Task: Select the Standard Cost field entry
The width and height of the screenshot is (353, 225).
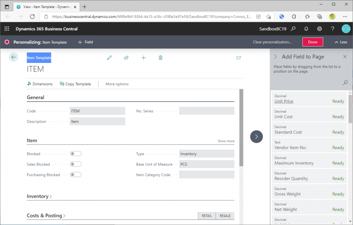Action: (309, 130)
